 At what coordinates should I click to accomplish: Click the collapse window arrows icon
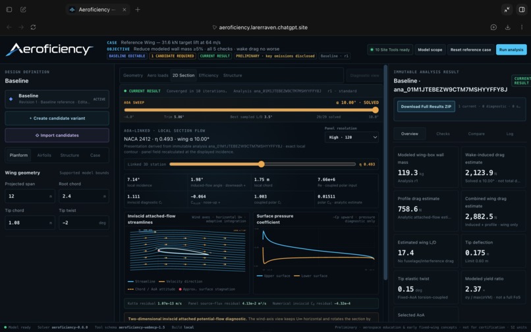[x=507, y=9]
